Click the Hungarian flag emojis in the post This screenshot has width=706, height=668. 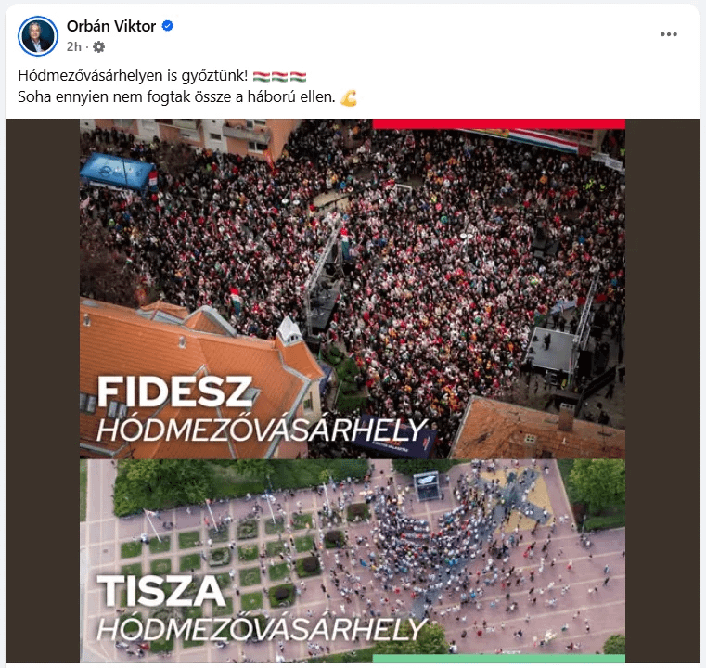click(279, 76)
